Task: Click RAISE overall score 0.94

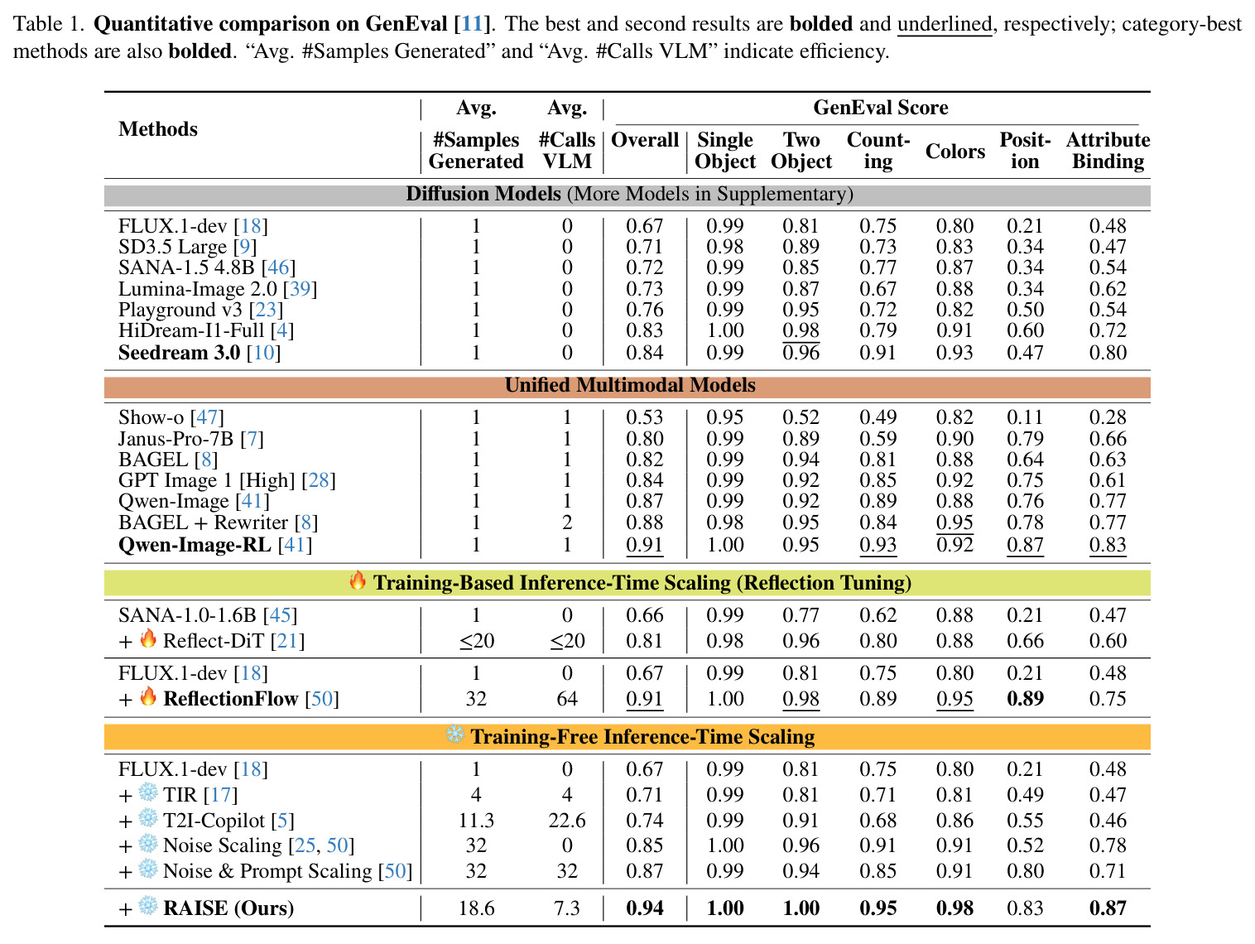Action: (645, 908)
